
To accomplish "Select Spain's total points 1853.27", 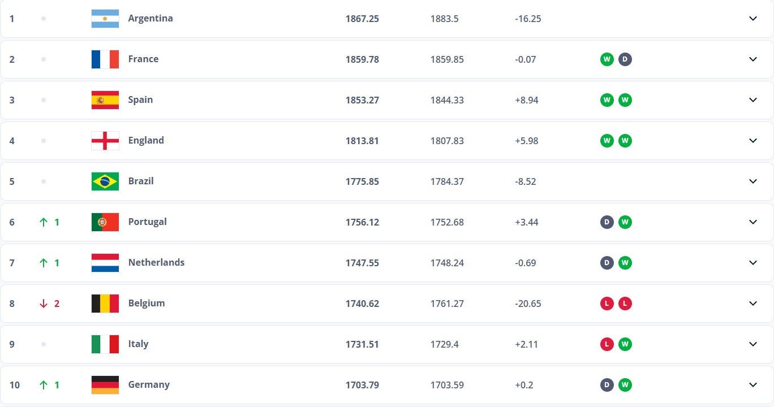I will click(362, 100).
